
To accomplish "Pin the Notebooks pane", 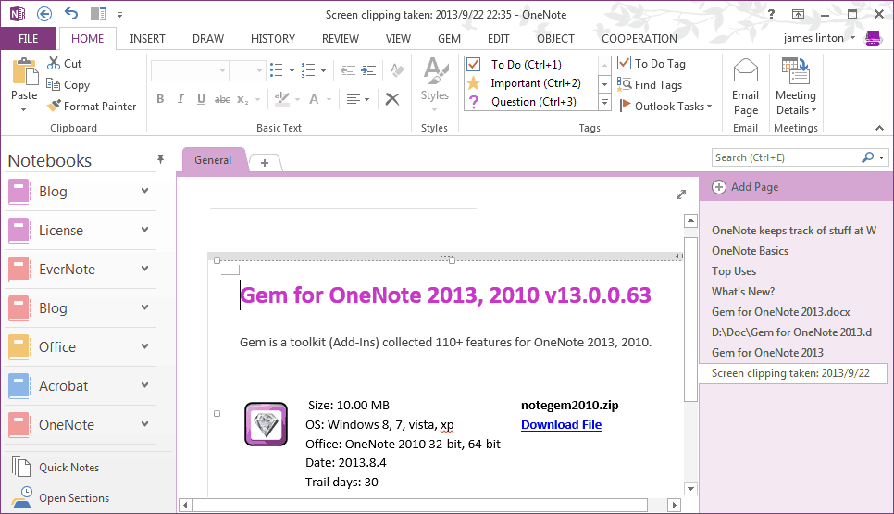I will point(161,159).
